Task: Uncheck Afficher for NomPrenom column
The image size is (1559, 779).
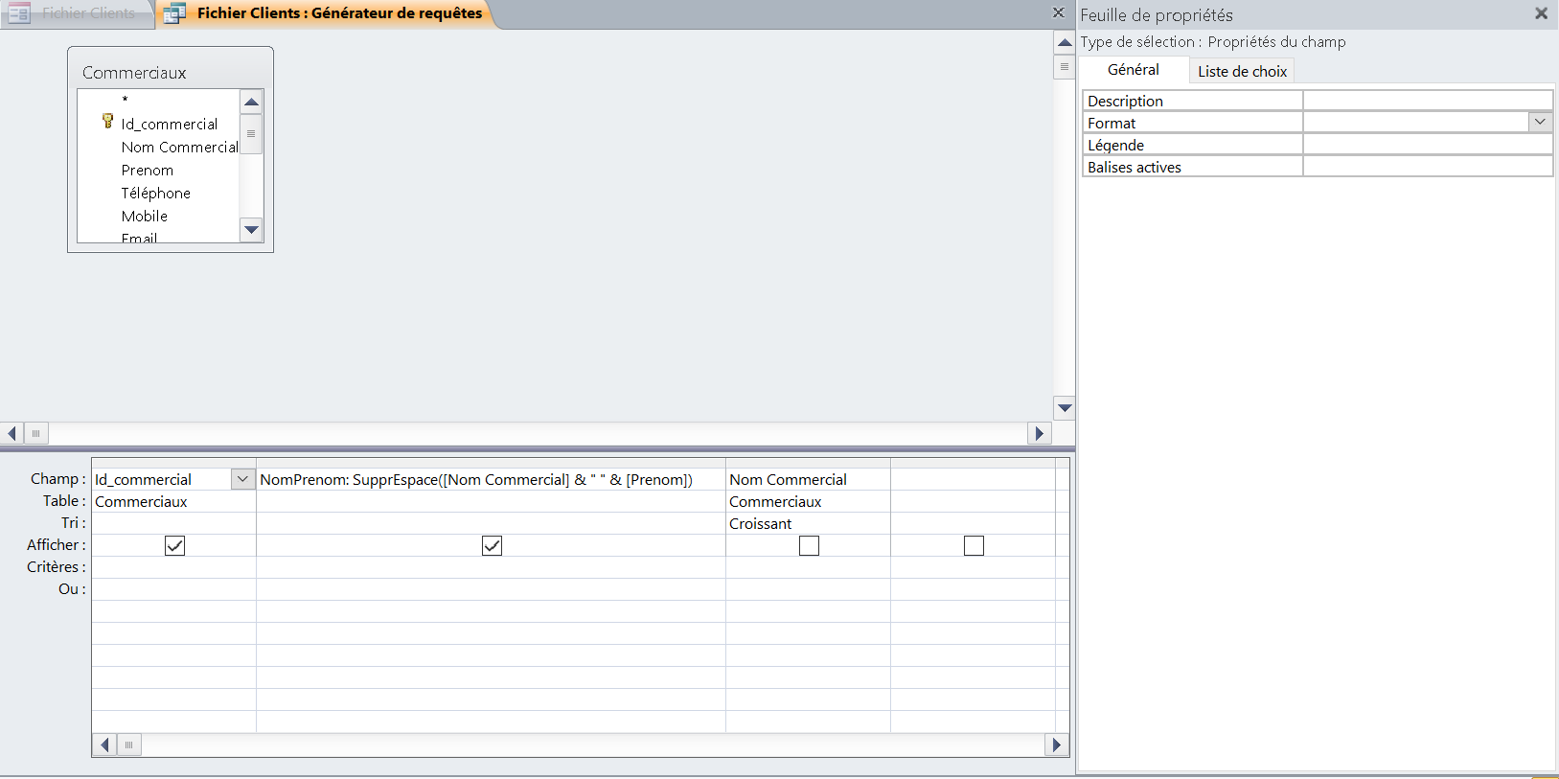Action: [492, 545]
